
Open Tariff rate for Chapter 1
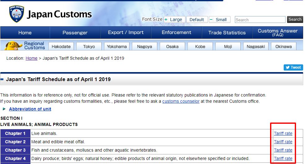[283, 133]
